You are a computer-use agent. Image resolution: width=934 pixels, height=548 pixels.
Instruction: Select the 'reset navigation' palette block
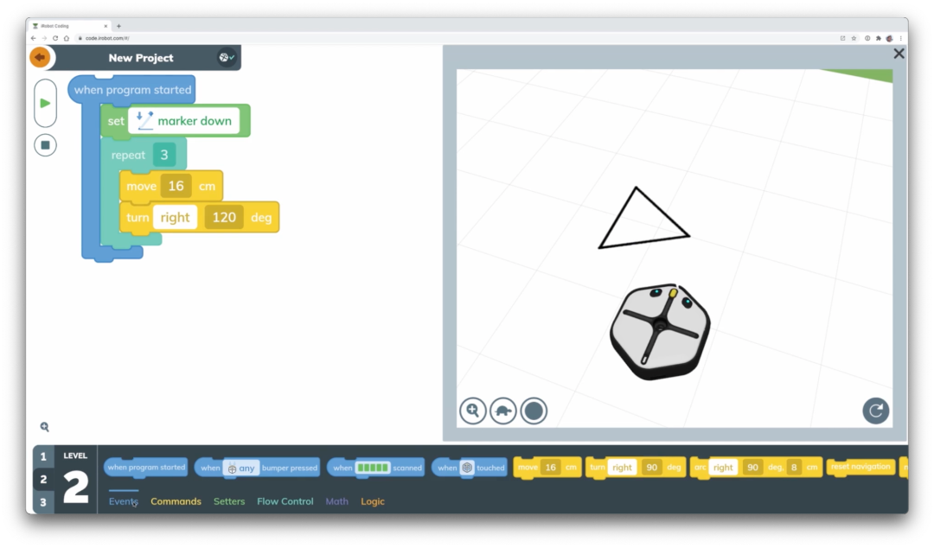point(860,467)
